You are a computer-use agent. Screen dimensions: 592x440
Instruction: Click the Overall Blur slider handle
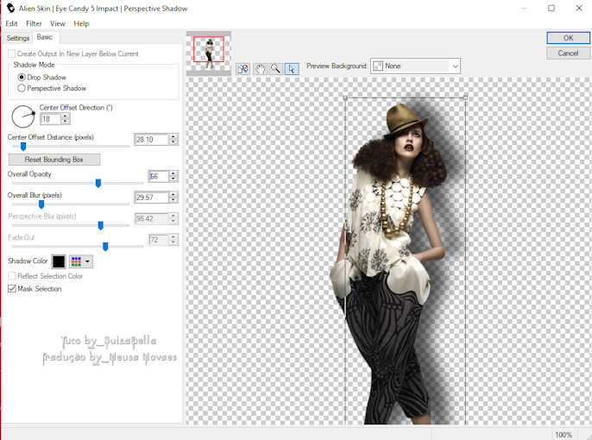click(x=41, y=204)
